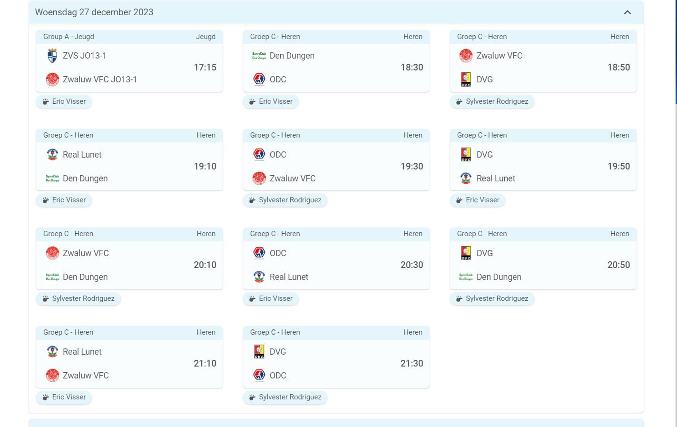The image size is (677, 427).
Task: Click the 19:30 match time
Action: tap(412, 166)
